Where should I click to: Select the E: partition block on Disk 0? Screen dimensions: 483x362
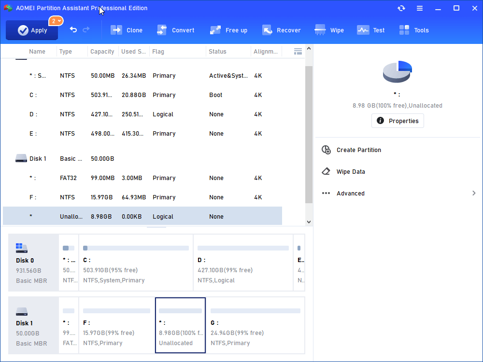[299, 263]
